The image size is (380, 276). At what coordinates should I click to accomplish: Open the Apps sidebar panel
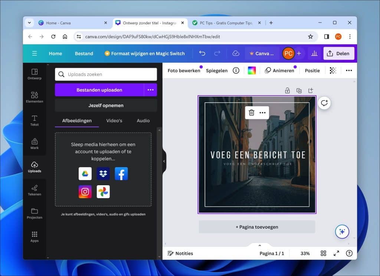click(35, 237)
